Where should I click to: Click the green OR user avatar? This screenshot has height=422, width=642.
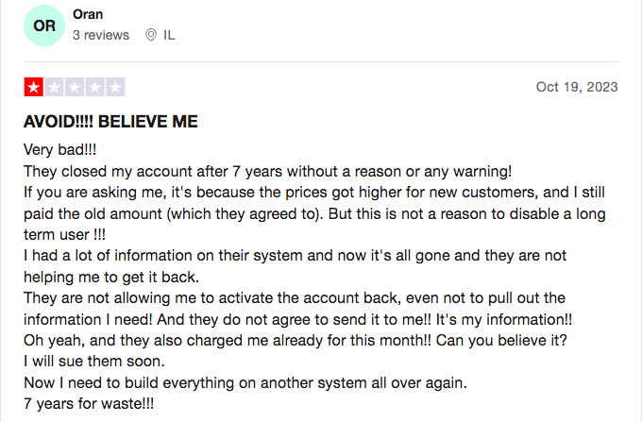[x=44, y=25]
